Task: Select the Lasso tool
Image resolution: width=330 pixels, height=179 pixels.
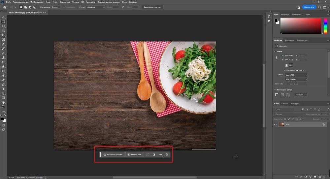Action: coord(3,26)
